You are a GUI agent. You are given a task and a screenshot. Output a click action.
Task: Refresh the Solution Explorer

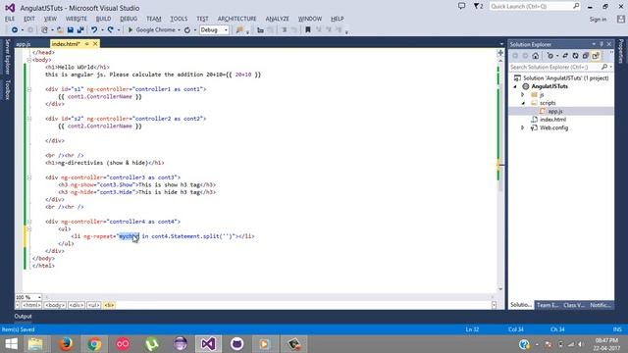575,56
